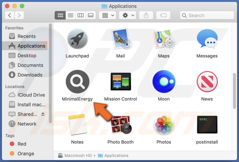This screenshot has width=239, height=162.
Task: Switch to column view
Action: click(x=80, y=15)
